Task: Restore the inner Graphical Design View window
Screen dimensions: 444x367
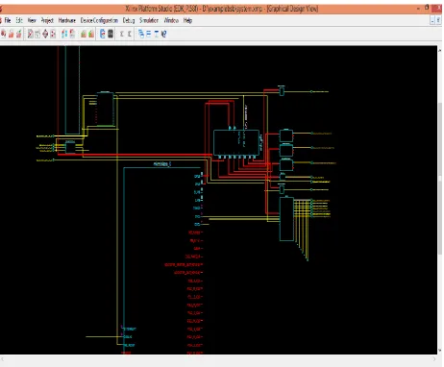Action: tap(438, 20)
